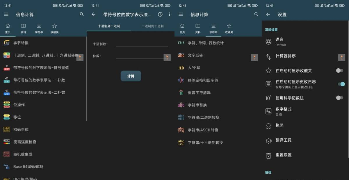The height and width of the screenshot is (180, 349).
Task: Enable 使用科学记数法 switch
Action: click(339, 98)
